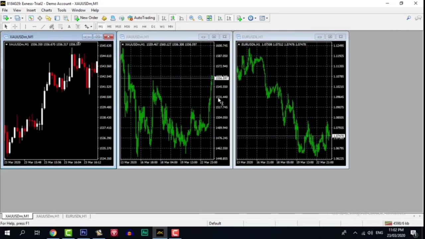Open the Insert menu
Screen dimensions: 425x239
point(31,10)
